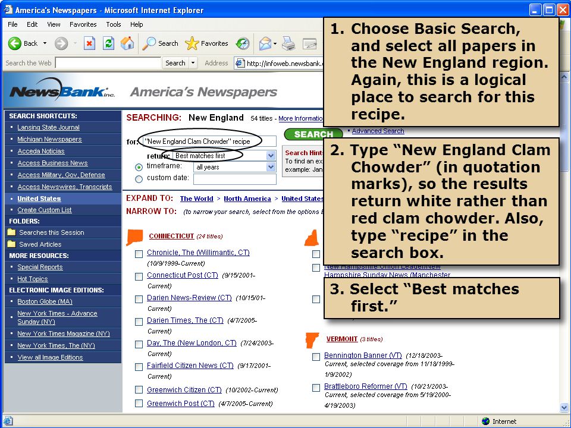
Task: Click the Internet zone globe icon
Action: coord(485,421)
